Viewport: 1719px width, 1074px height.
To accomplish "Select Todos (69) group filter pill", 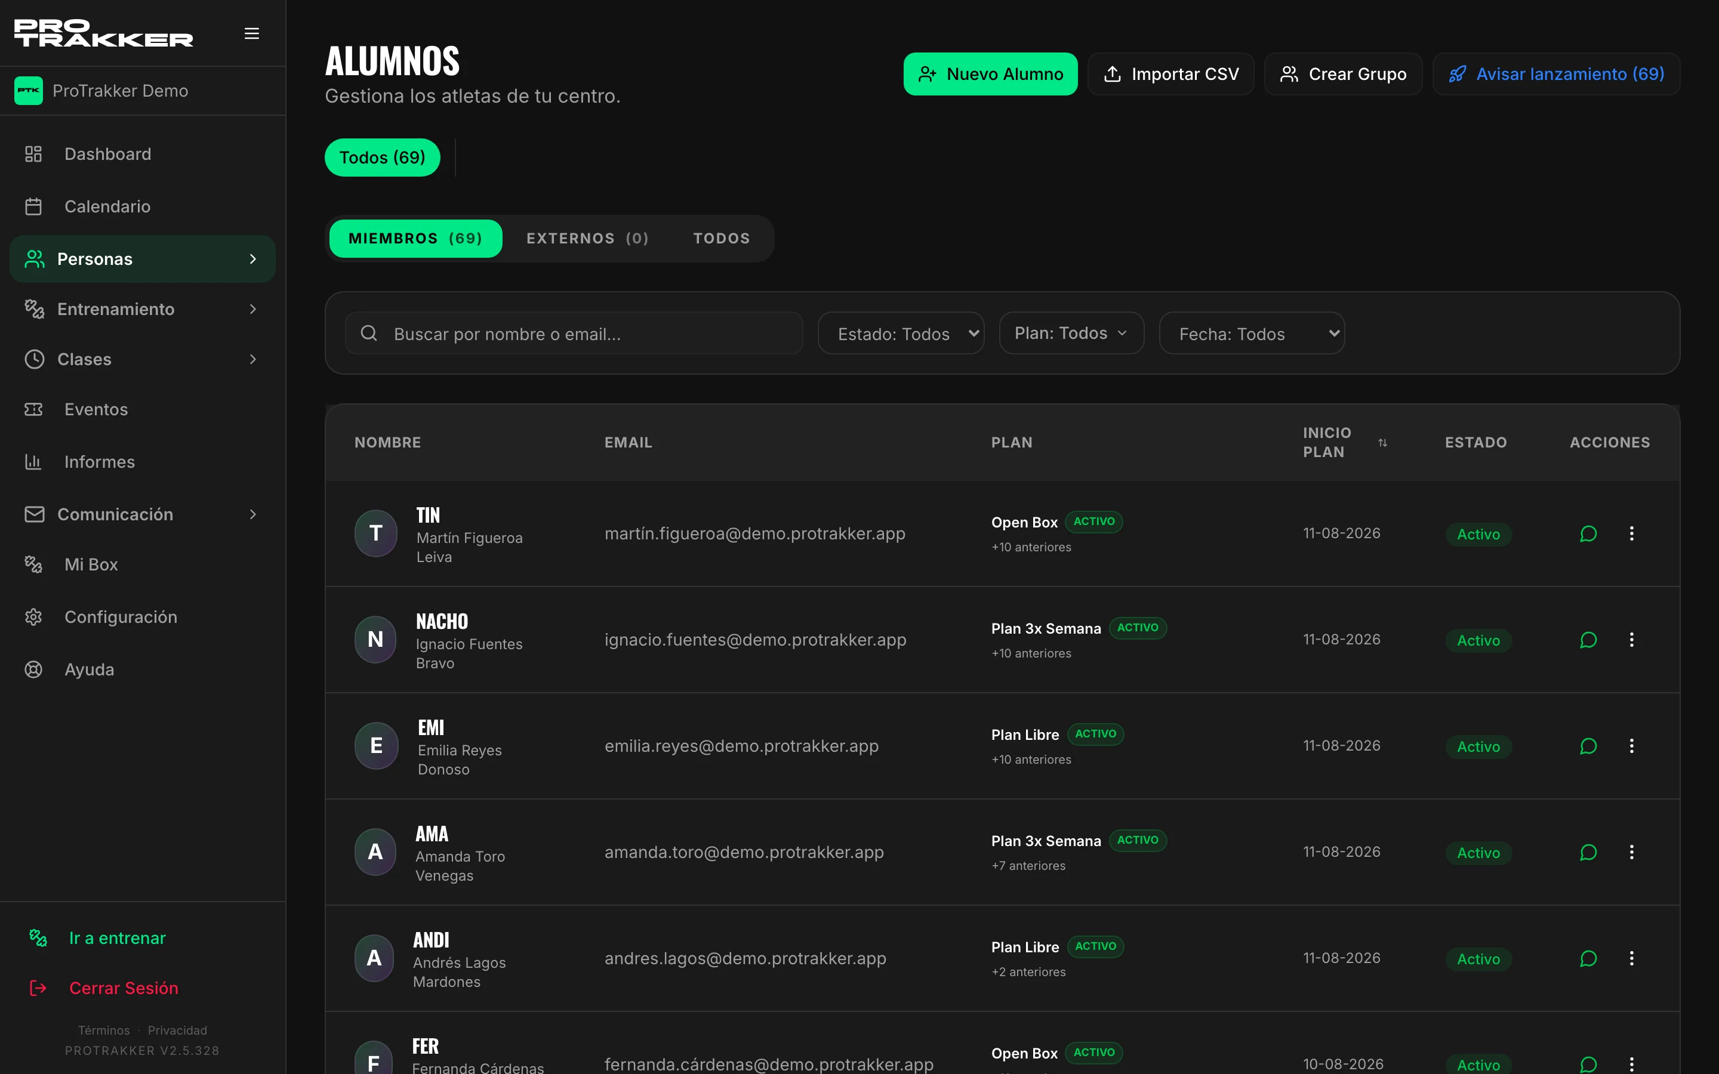I will click(382, 158).
